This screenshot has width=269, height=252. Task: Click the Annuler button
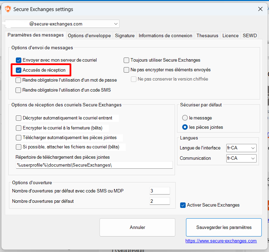[137, 227]
